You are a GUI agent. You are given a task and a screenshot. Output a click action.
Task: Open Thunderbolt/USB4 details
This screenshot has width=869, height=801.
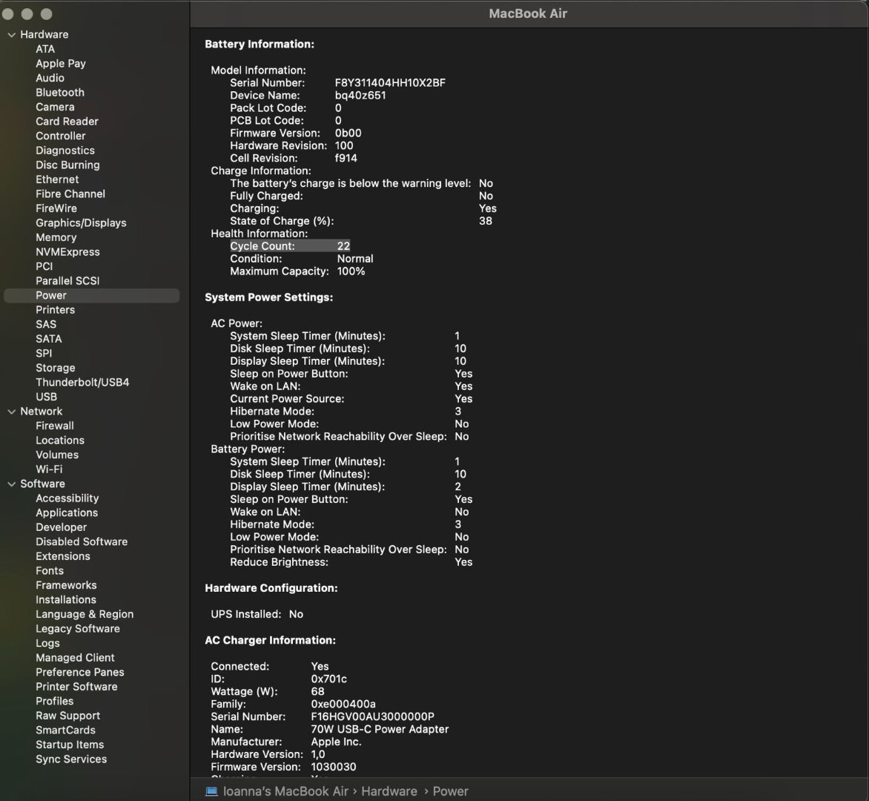(x=82, y=383)
